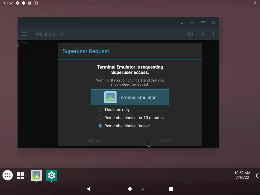Viewport: 260px width, 195px height.
Task: Click the settings gear in status bar
Action: (x=18, y=3)
